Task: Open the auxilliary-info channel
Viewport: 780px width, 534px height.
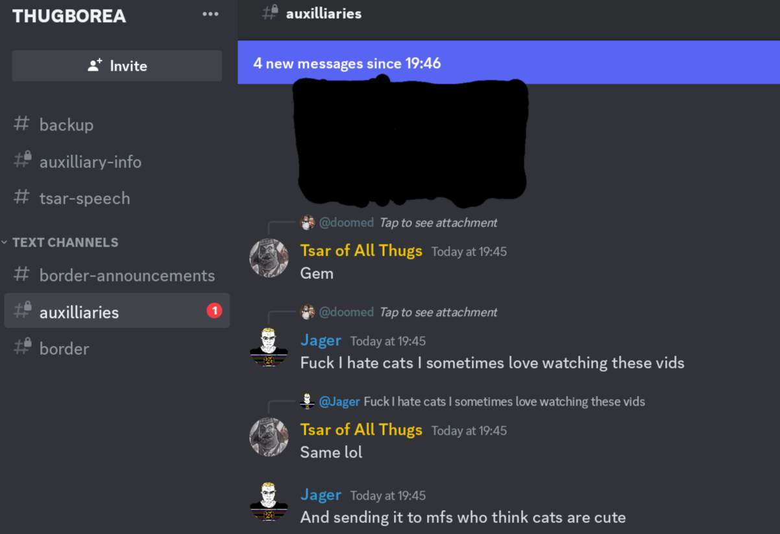Action: point(117,161)
